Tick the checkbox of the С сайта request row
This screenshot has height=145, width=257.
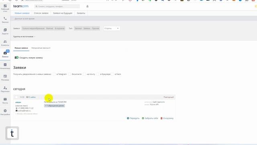point(16,97)
